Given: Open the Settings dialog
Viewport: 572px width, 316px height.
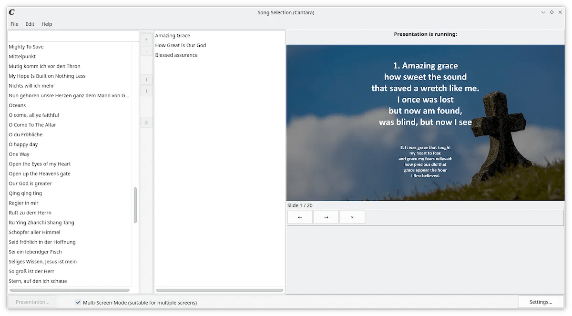Looking at the screenshot, I should click(541, 302).
